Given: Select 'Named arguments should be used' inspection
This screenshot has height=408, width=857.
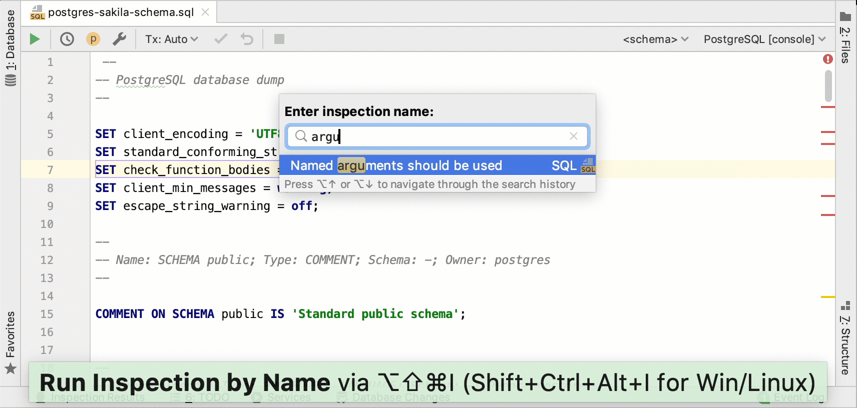Looking at the screenshot, I should click(437, 165).
